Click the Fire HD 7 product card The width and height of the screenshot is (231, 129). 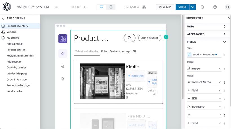(118, 119)
